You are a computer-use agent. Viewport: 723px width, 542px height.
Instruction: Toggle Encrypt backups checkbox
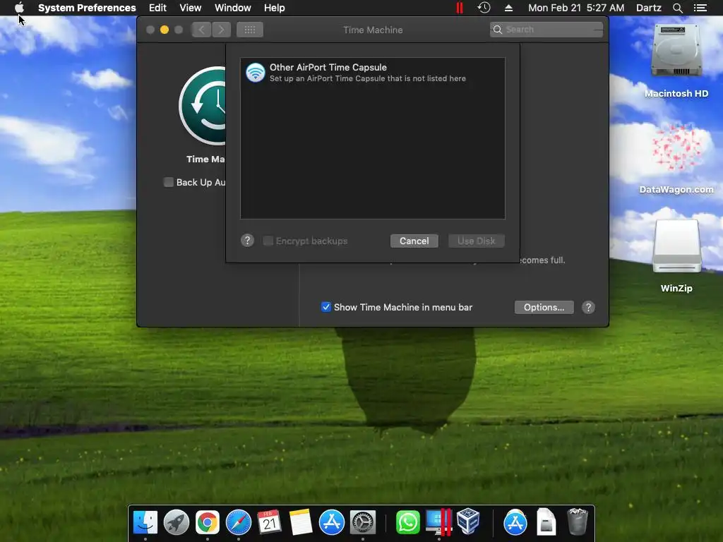tap(268, 241)
